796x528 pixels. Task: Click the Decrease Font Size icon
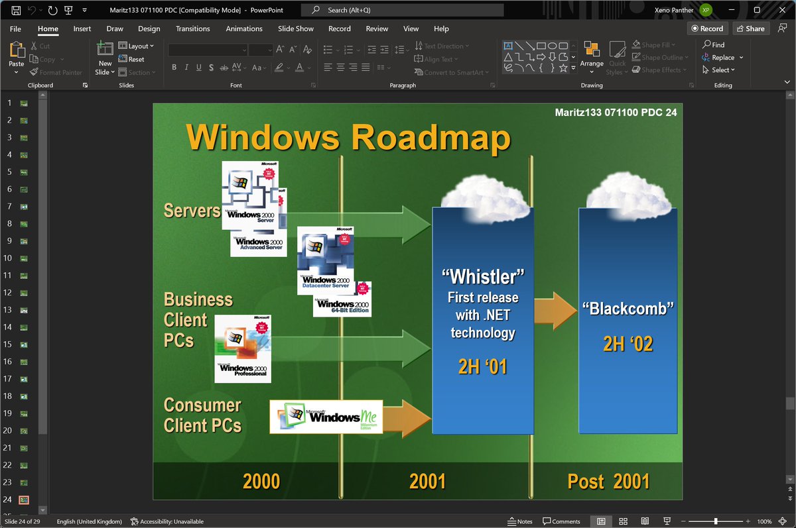coord(293,49)
